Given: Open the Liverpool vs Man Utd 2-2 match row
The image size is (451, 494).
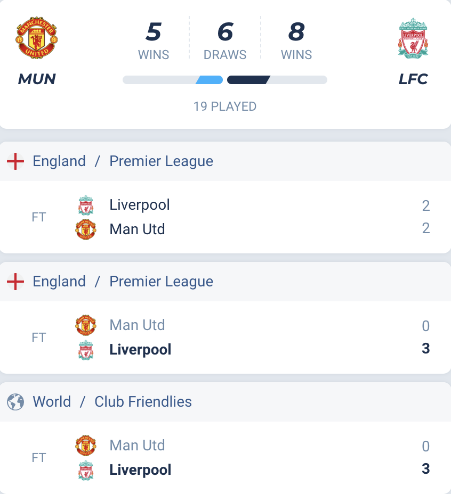Looking at the screenshot, I should (x=225, y=217).
